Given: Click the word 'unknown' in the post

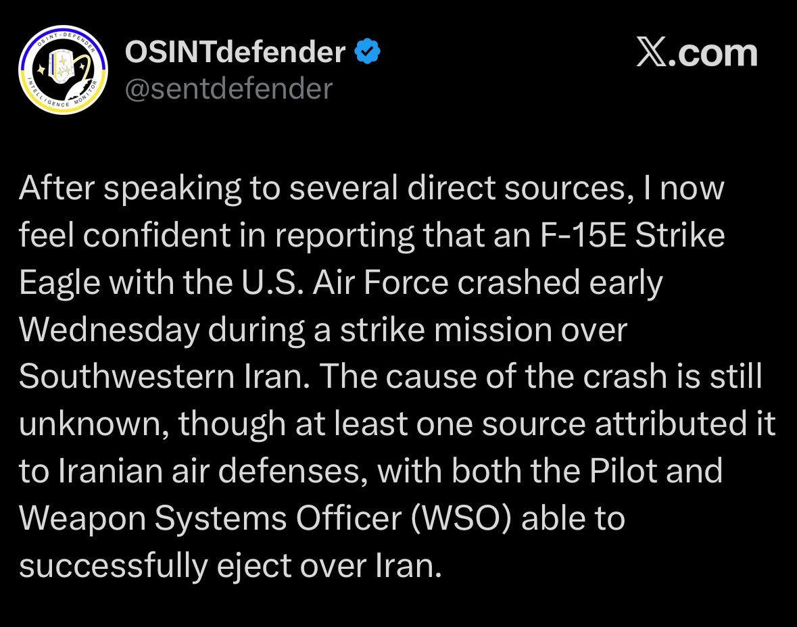Looking at the screenshot, I should click(92, 425).
